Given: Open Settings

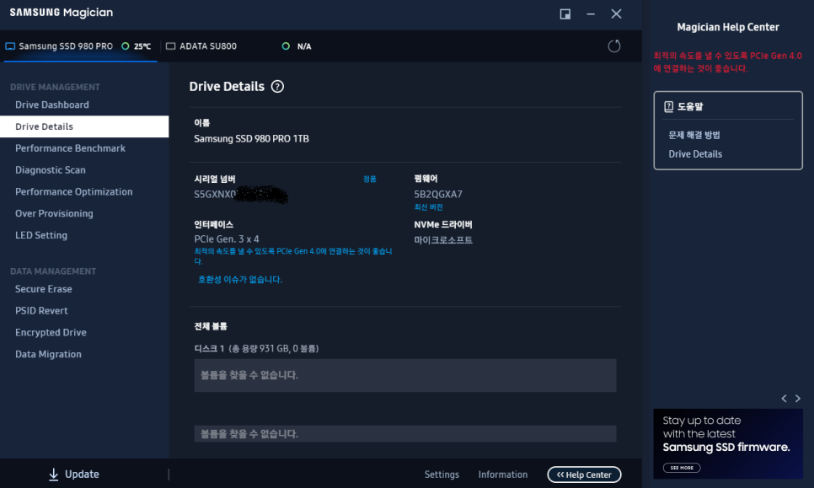Looking at the screenshot, I should pos(442,475).
